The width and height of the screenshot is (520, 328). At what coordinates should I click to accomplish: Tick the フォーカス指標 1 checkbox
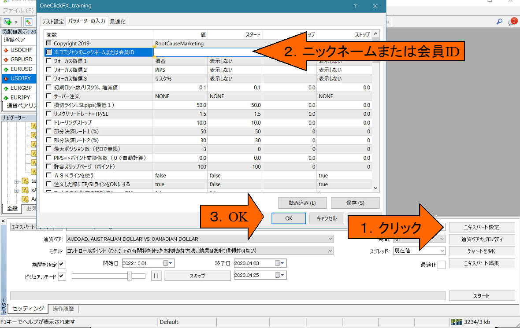pyautogui.click(x=49, y=61)
